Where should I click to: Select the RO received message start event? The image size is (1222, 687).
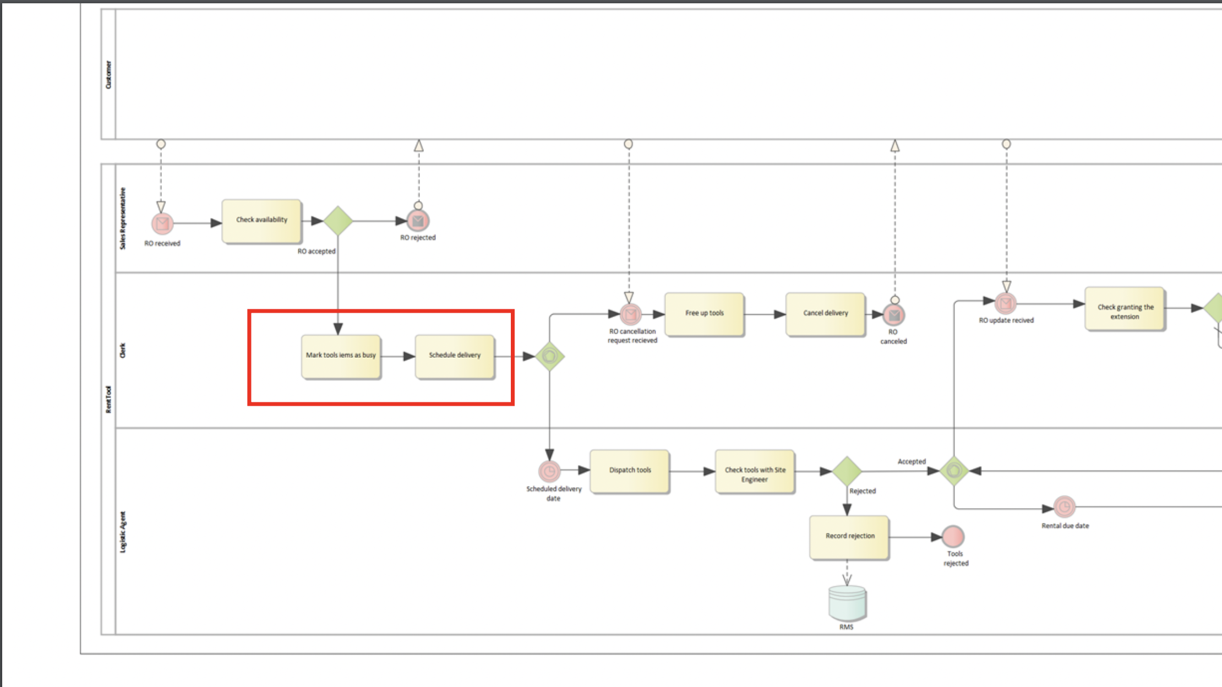pos(161,222)
